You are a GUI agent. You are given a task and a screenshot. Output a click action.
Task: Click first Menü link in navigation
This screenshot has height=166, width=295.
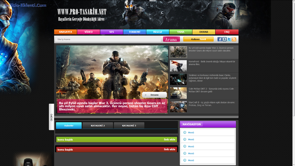[x=191, y=133]
